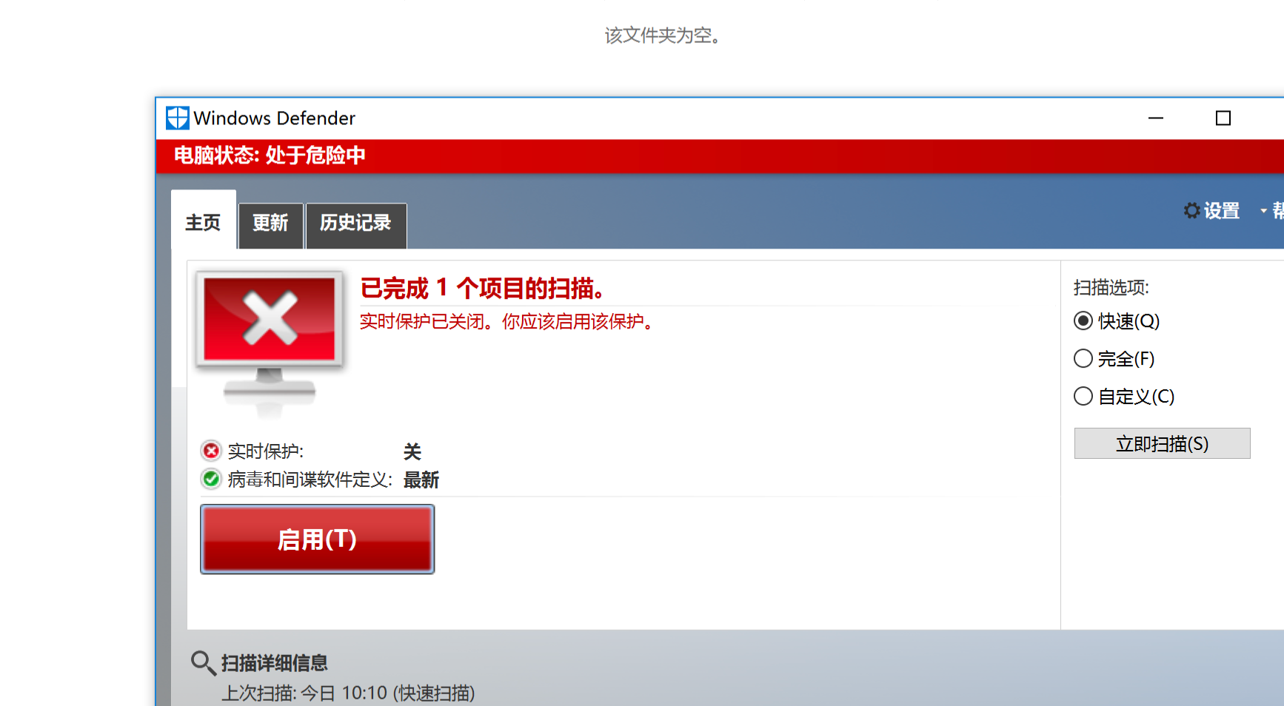Switch to the 主页 tab
The width and height of the screenshot is (1284, 706).
point(204,222)
